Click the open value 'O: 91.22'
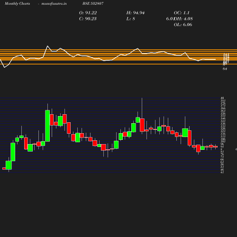 pyautogui.click(x=88, y=13)
